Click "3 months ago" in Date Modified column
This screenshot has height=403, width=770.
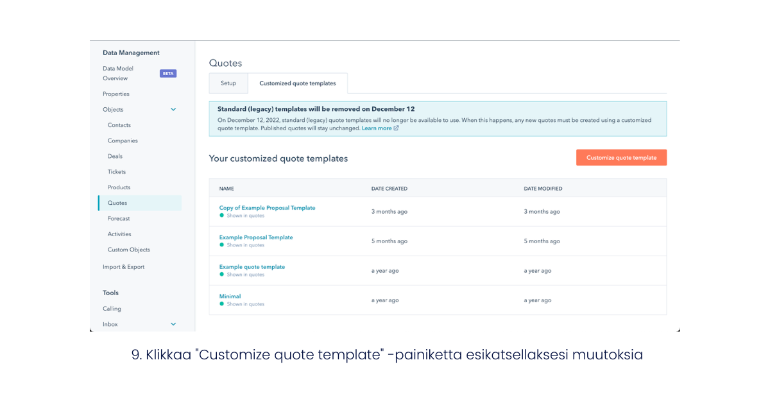[x=542, y=212]
